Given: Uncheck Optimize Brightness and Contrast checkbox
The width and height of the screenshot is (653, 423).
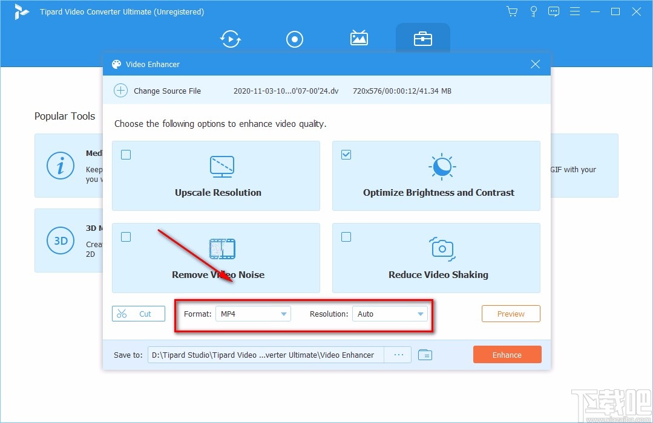Looking at the screenshot, I should click(x=346, y=155).
